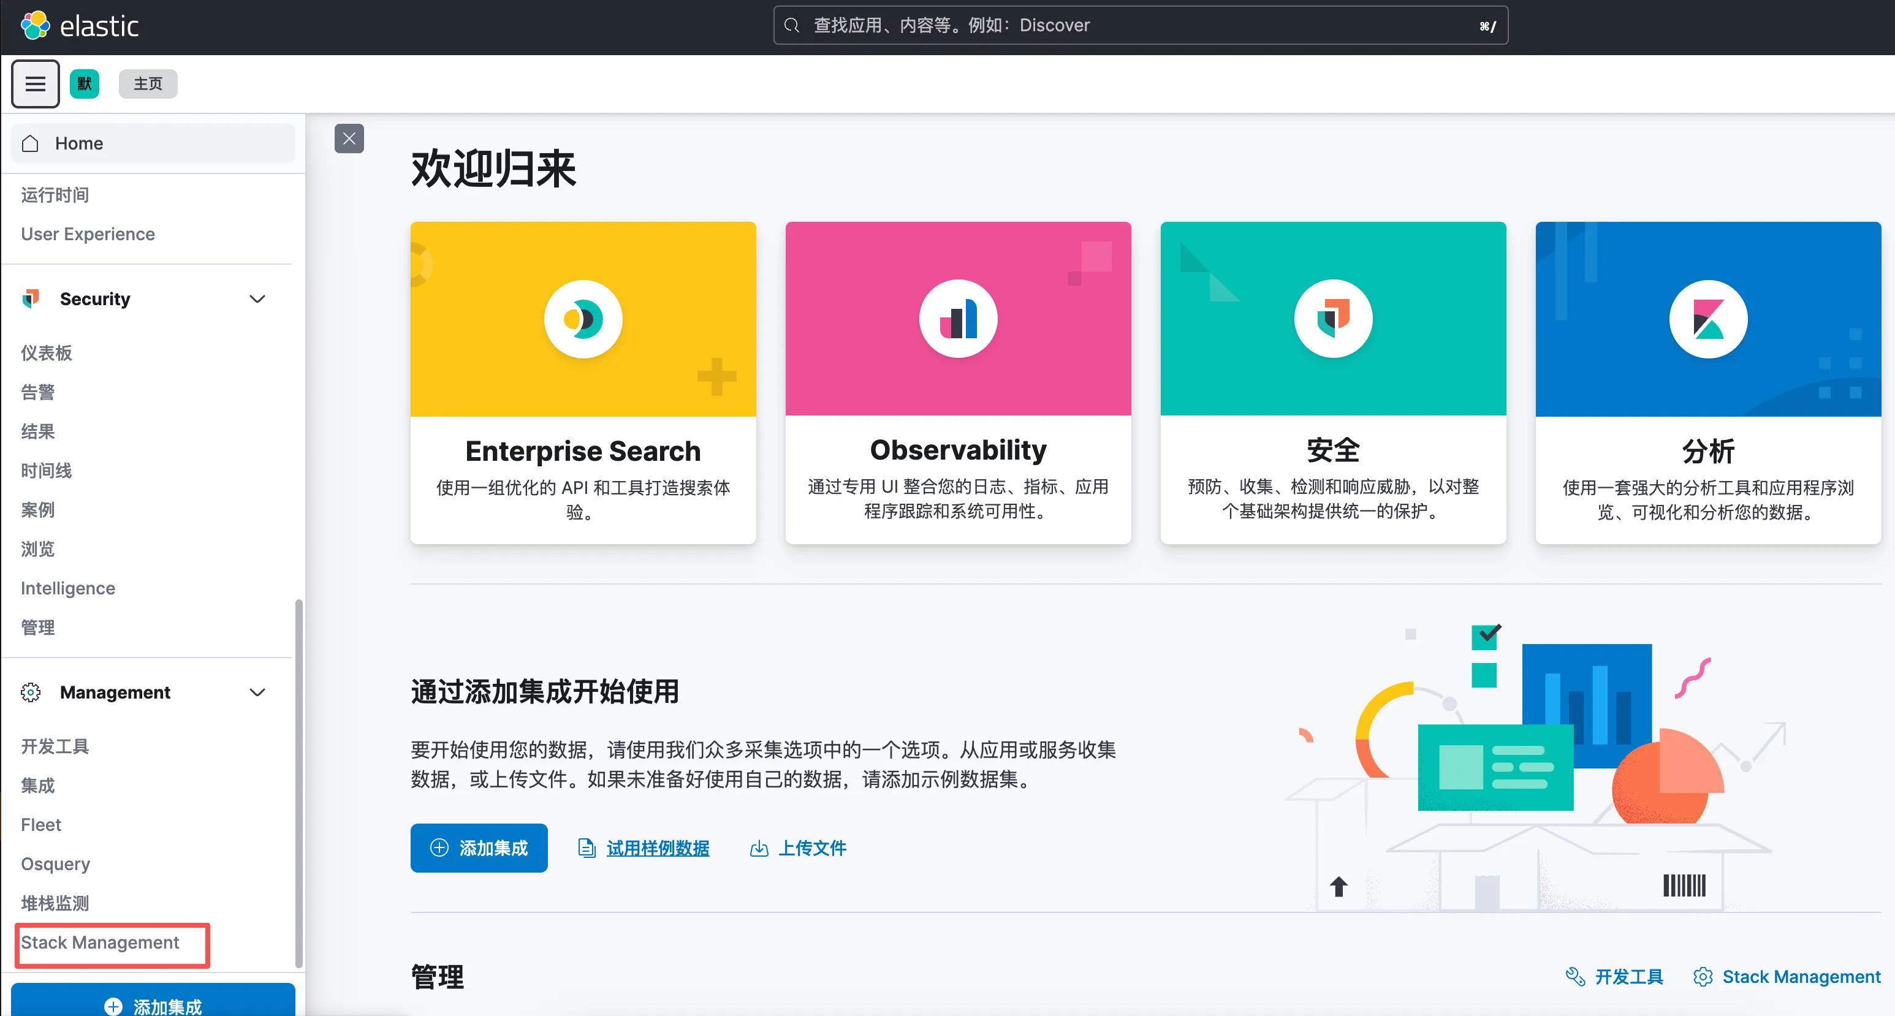Screen dimensions: 1895x1016
Task: Click the Management gear icon in sidebar
Action: (x=31, y=692)
